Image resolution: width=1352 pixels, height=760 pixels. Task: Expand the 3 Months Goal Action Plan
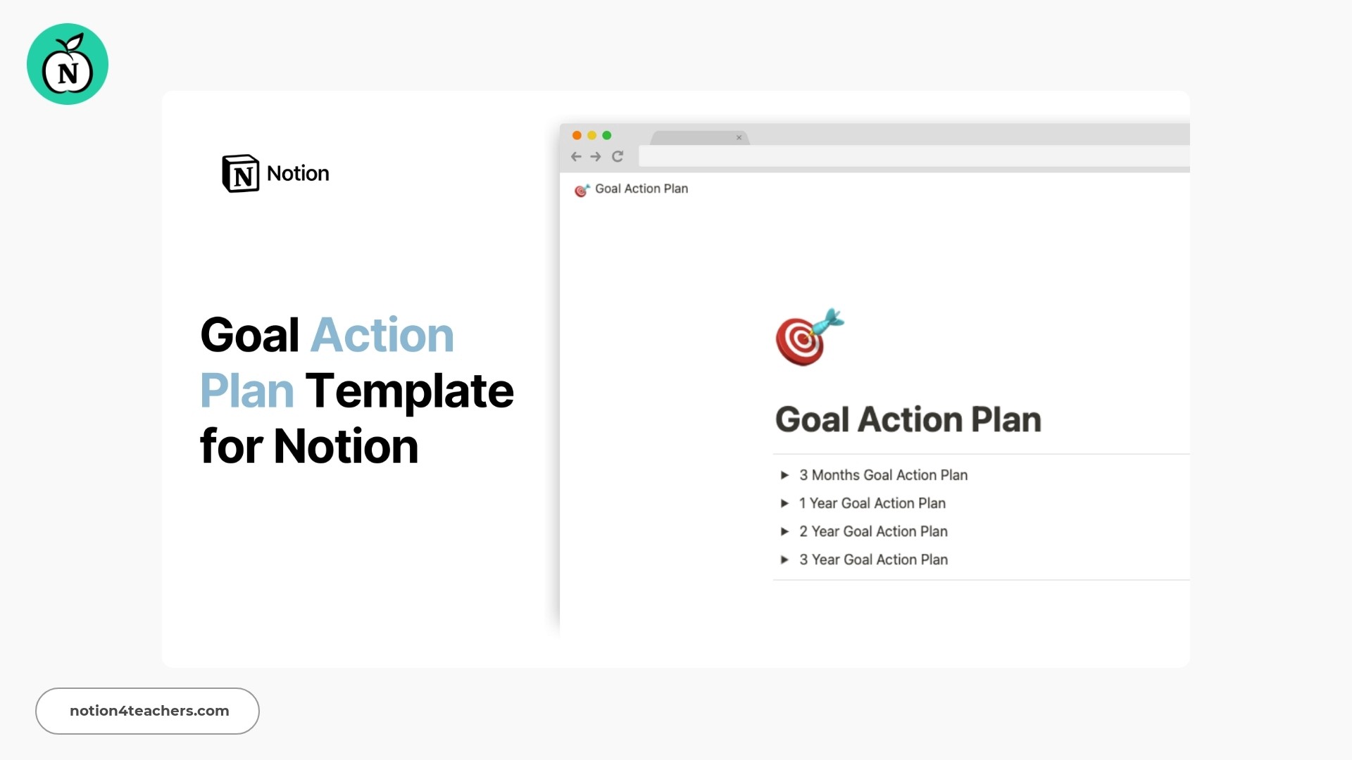click(x=783, y=474)
